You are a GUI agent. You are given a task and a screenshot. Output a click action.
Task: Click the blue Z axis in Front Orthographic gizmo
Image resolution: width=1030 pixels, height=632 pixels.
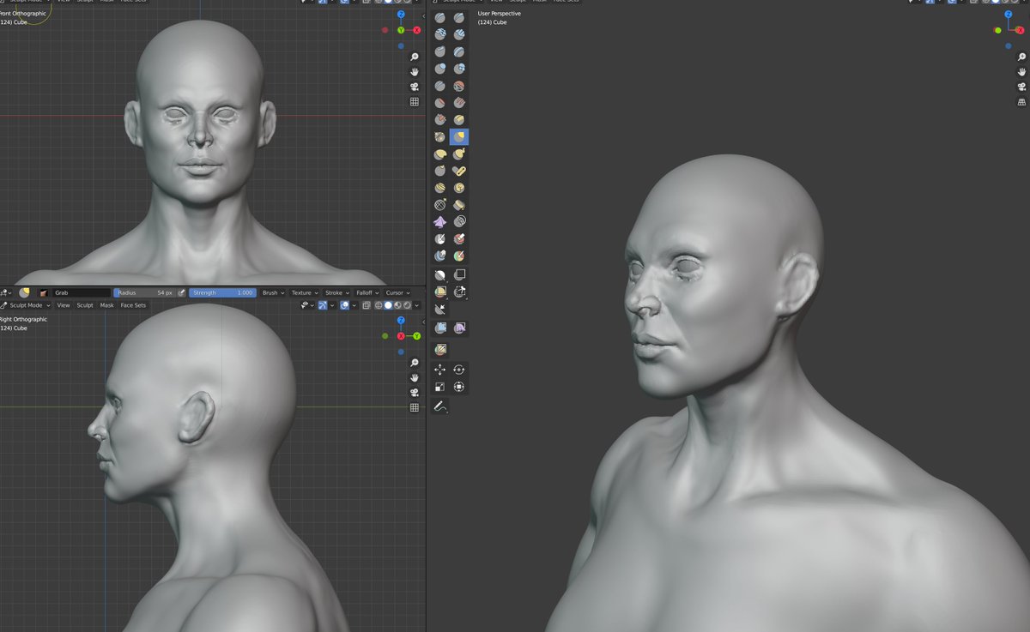click(401, 15)
